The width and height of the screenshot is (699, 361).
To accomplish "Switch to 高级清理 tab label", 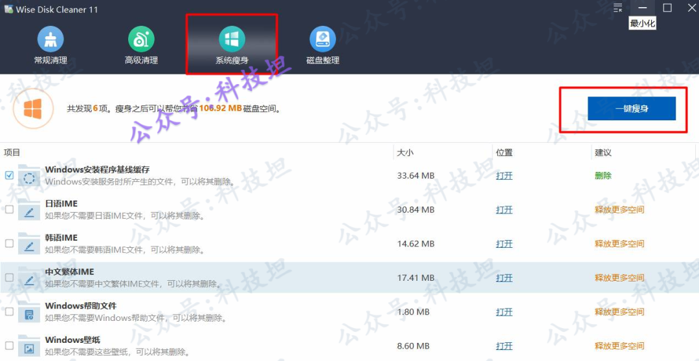I will (141, 60).
